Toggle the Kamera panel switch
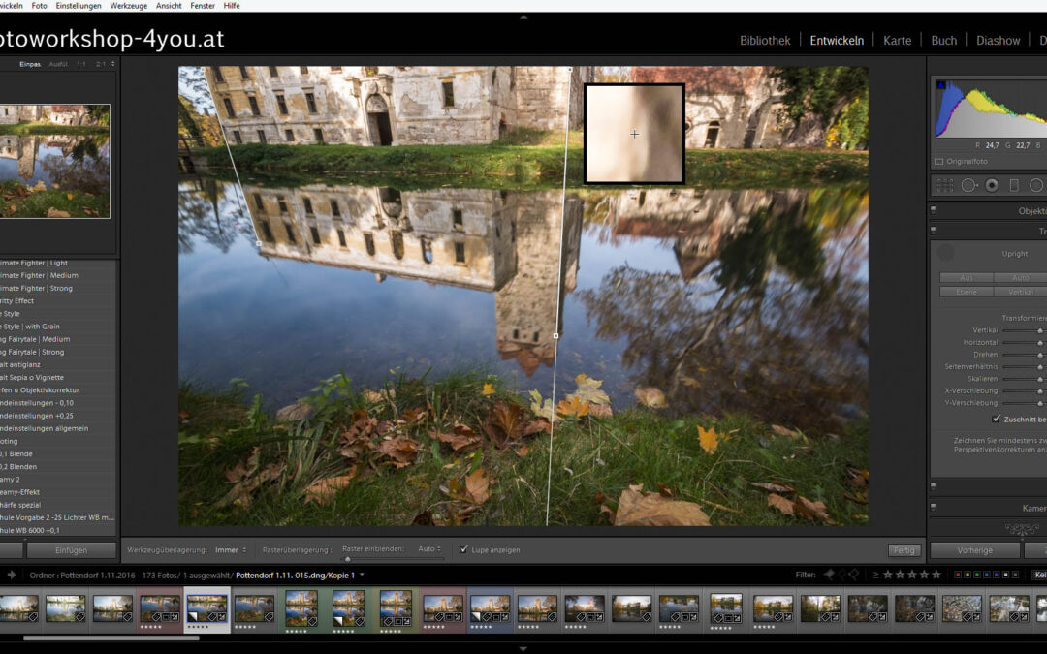Screen dimensions: 1047x654 (933, 507)
